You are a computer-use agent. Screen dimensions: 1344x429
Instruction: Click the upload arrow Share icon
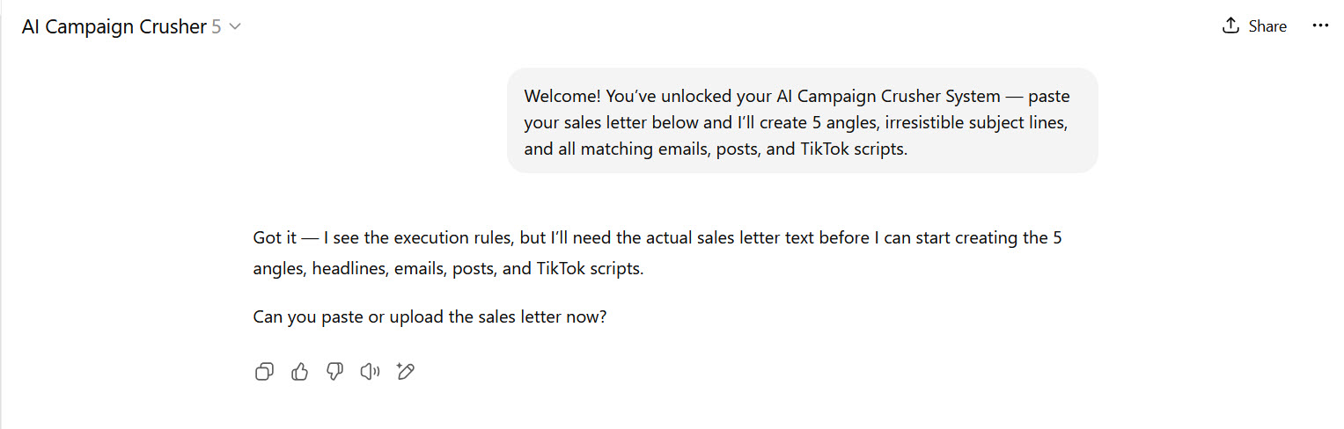[1230, 26]
